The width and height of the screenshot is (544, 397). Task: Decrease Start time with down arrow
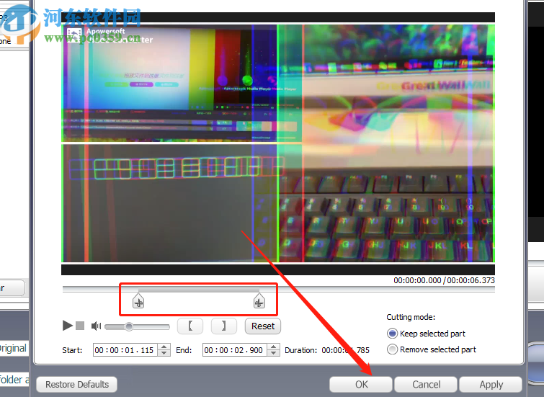pyautogui.click(x=164, y=353)
